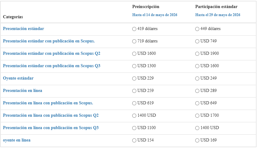Screen dimensions: 257x148
Task: Select USD 1900 Scopus Q2 standard participation
Action: (197, 54)
